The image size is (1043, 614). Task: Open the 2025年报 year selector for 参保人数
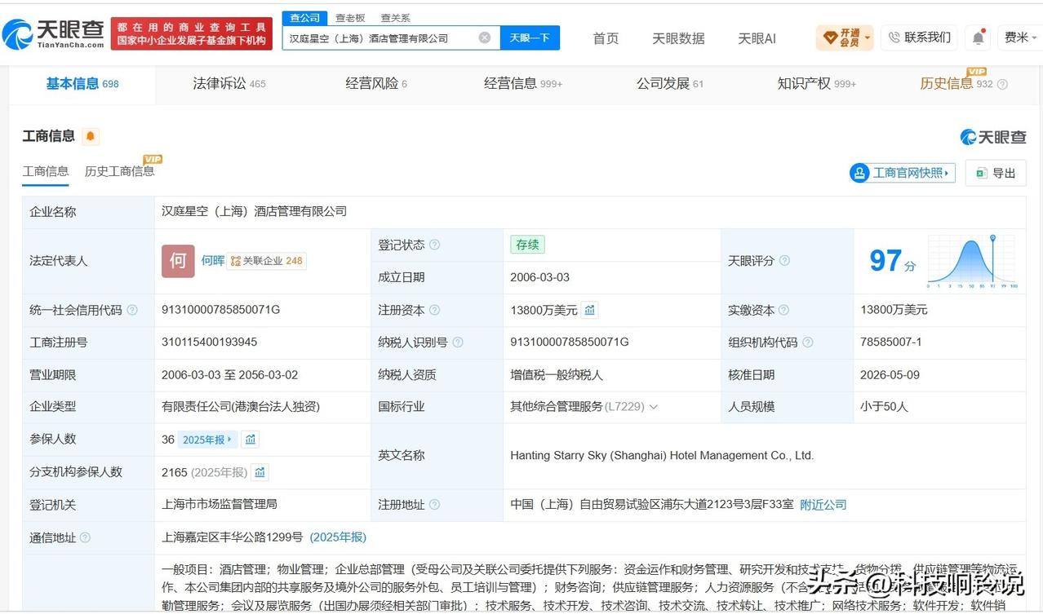click(x=207, y=440)
